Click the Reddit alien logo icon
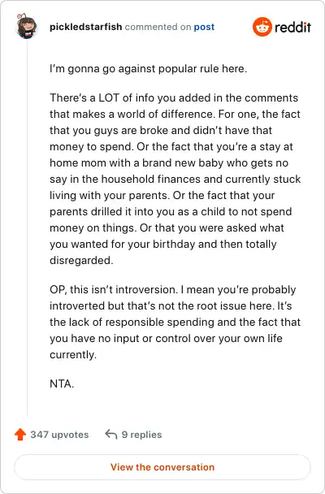325x494 pixels. pyautogui.click(x=262, y=27)
